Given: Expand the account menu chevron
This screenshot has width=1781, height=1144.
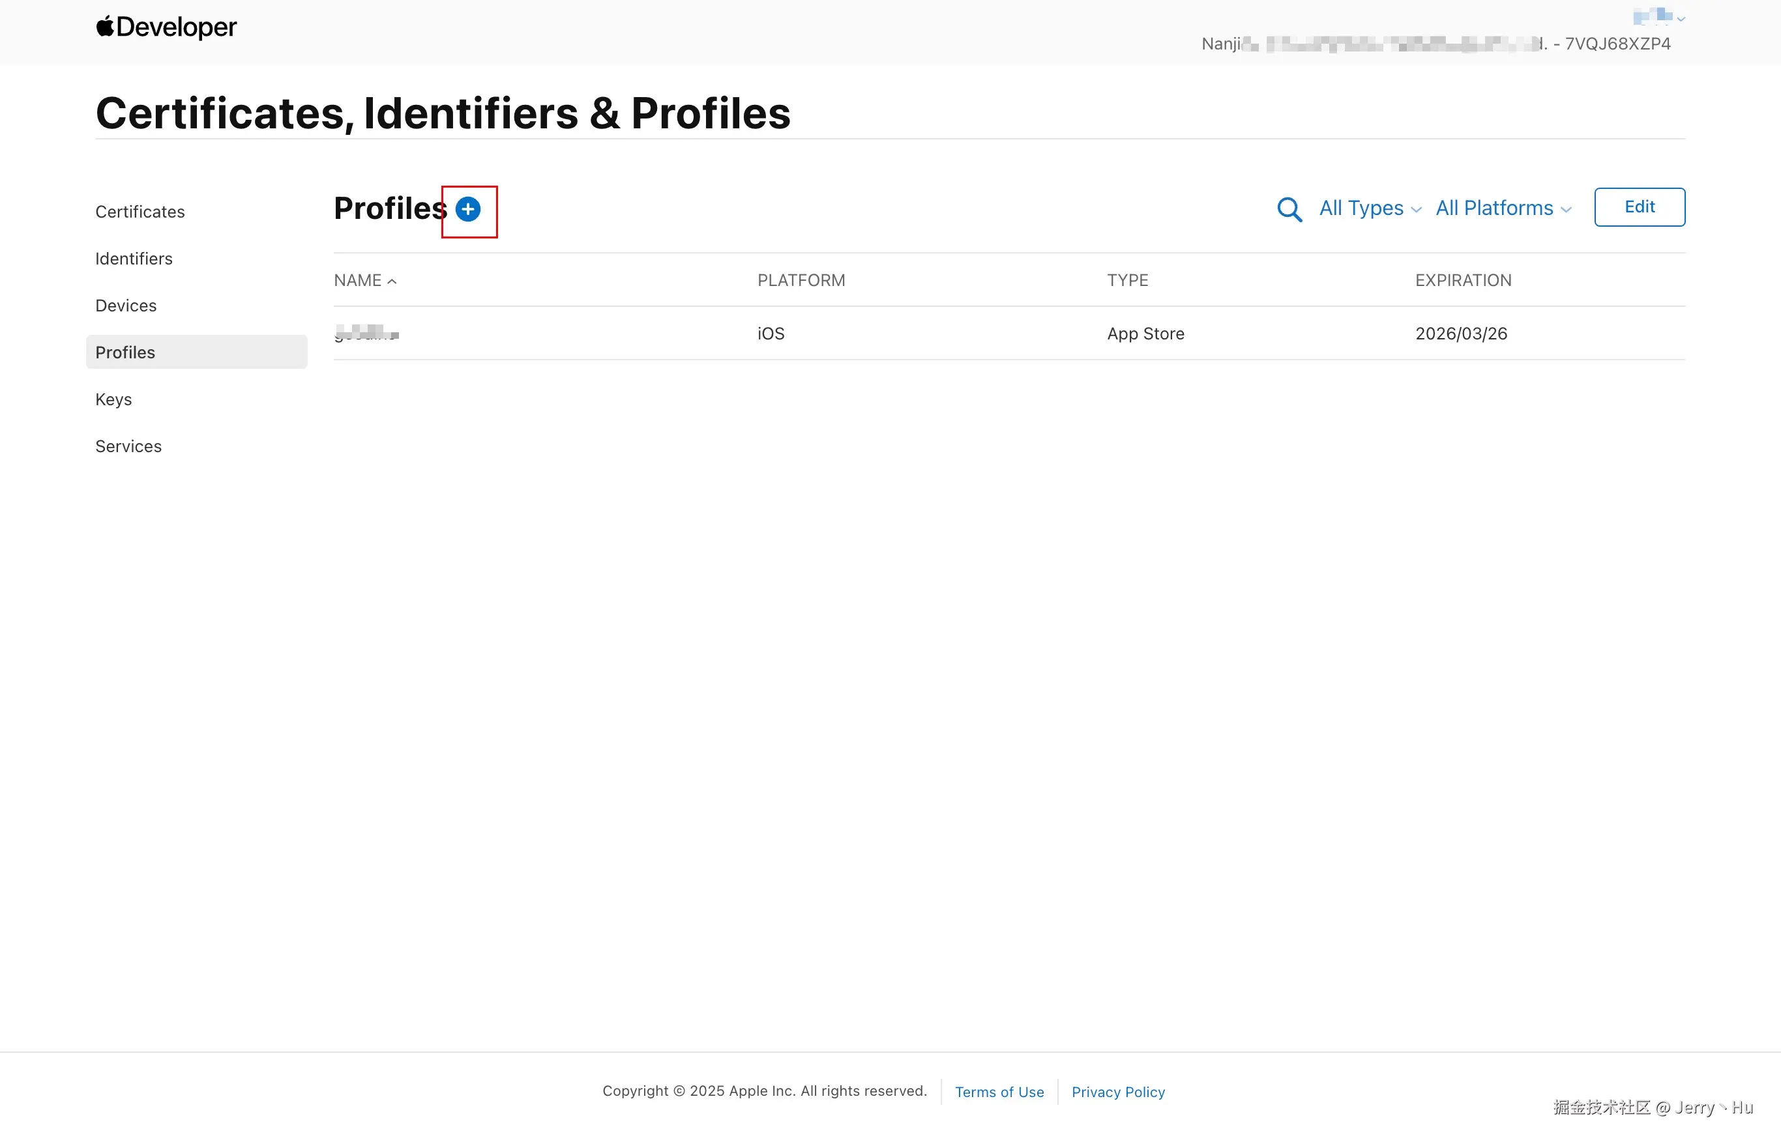Looking at the screenshot, I should point(1681,20).
